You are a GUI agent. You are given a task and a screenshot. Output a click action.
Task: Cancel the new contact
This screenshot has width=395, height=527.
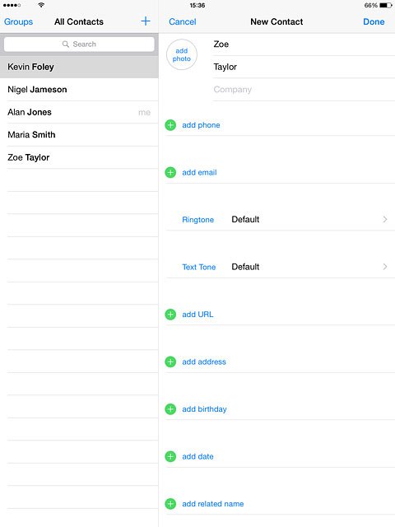[183, 22]
